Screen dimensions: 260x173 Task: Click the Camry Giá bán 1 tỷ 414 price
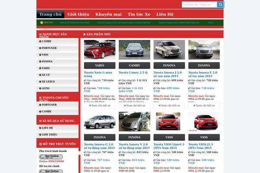131,90
